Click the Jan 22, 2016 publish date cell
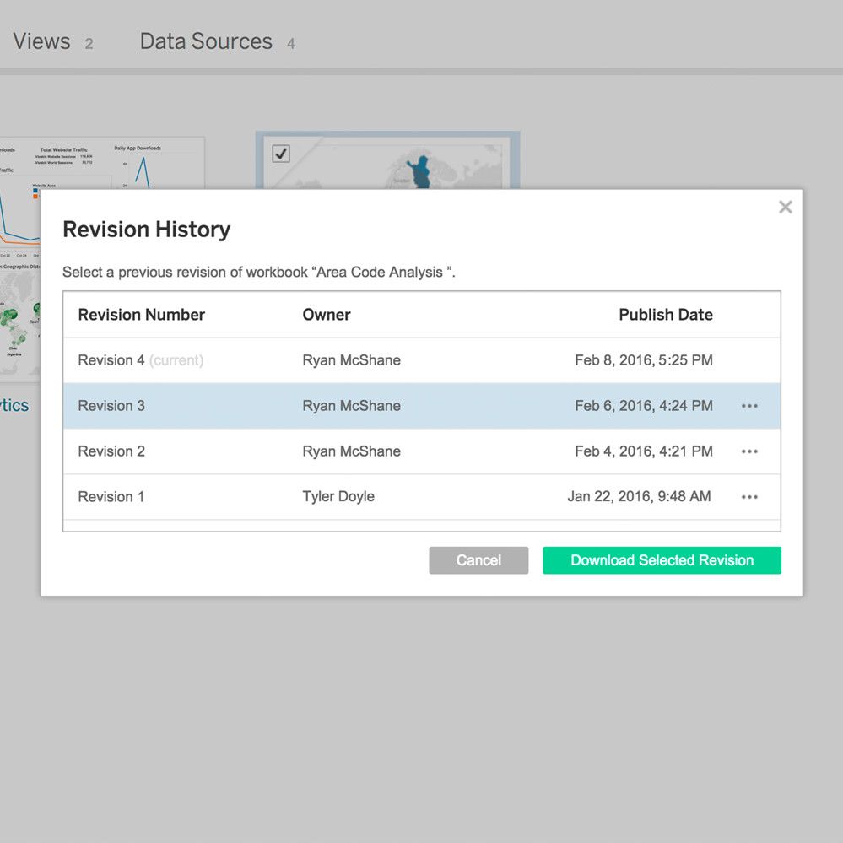The image size is (843, 843). 639,497
